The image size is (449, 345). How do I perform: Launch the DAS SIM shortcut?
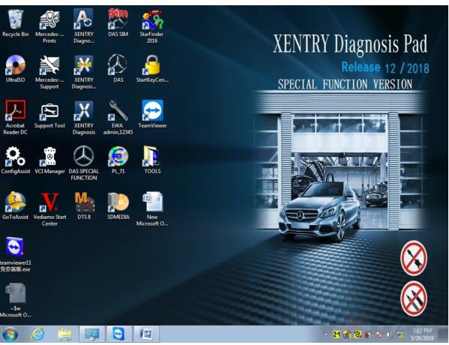click(x=118, y=23)
